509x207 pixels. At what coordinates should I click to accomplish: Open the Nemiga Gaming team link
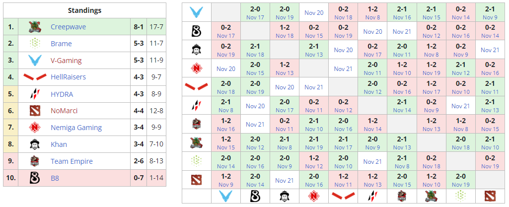tap(76, 128)
